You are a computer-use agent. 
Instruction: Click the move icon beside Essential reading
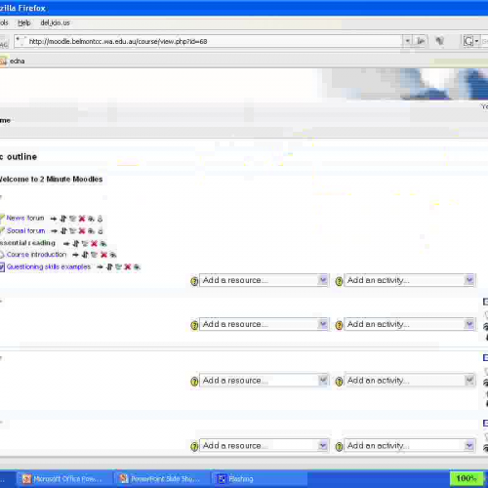(76, 243)
